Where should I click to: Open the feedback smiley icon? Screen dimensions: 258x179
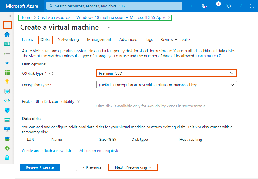point(252,6)
